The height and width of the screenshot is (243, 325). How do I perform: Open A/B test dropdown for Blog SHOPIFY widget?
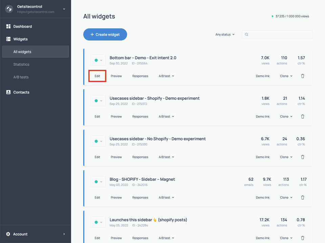pyautogui.click(x=166, y=197)
